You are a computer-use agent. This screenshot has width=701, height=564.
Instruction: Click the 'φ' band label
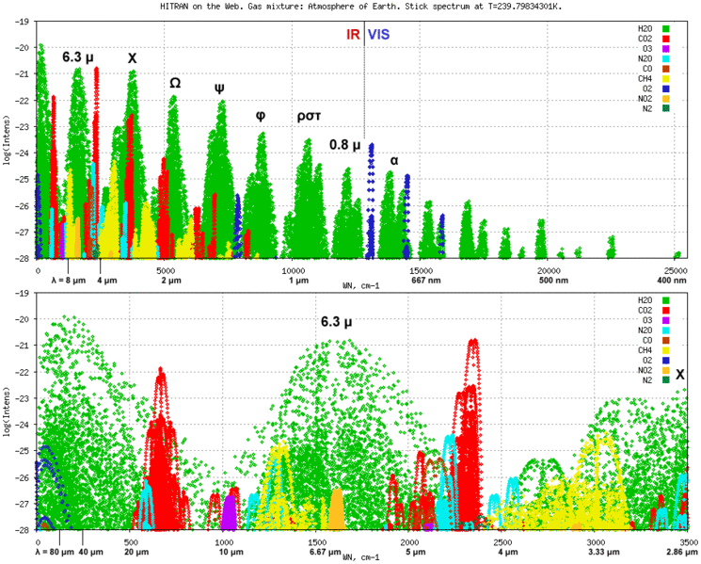point(261,116)
